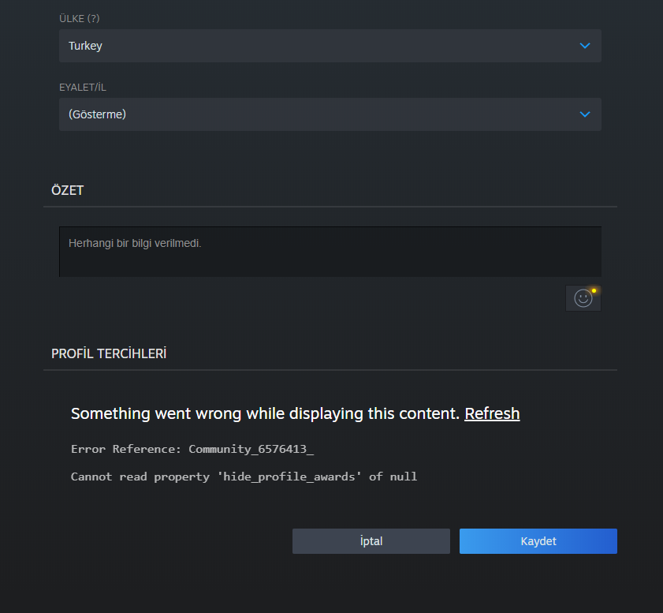Viewport: 663px width, 613px height.
Task: Click the ÖZET section heading
Action: pyautogui.click(x=67, y=190)
